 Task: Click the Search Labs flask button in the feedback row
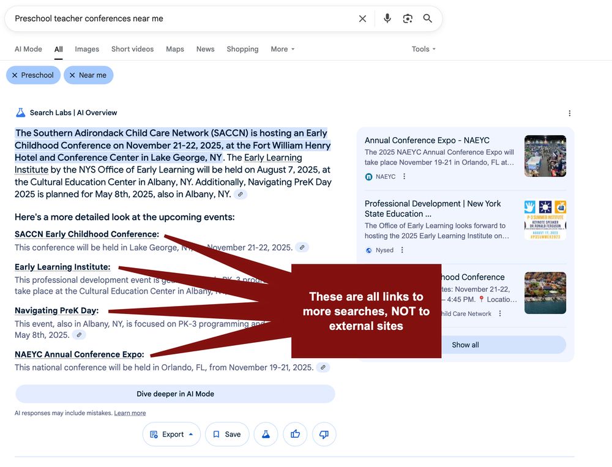(x=266, y=434)
